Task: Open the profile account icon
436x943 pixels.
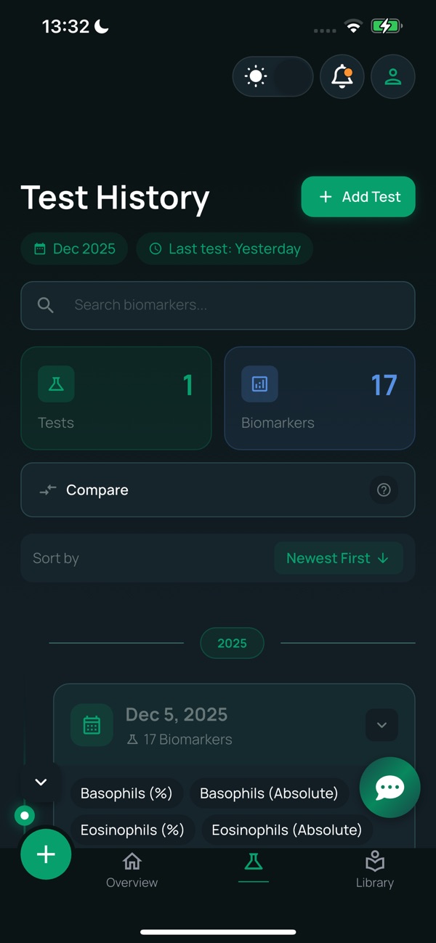Action: (x=392, y=76)
